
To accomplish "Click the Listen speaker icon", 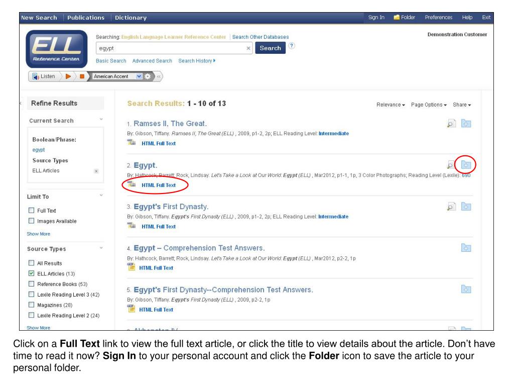I will point(36,76).
